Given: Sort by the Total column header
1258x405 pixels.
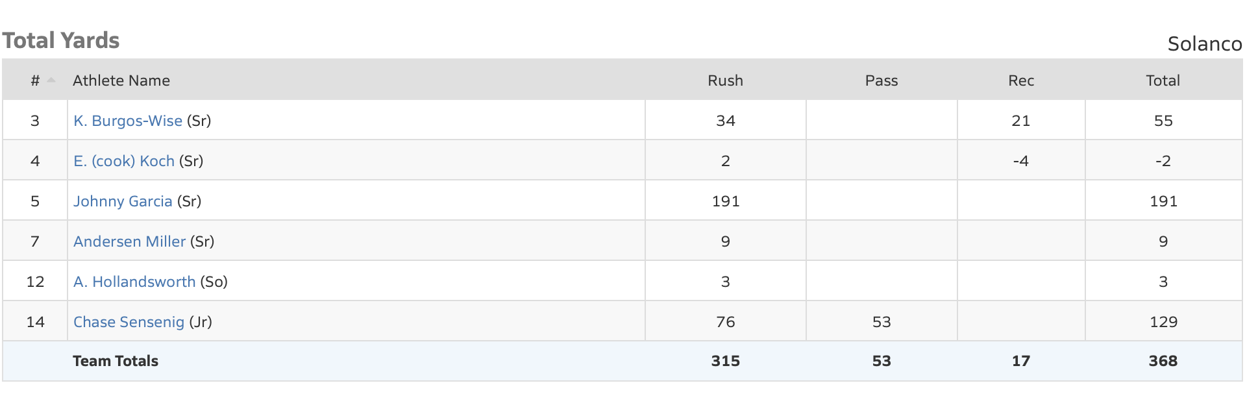Looking at the screenshot, I should tap(1163, 80).
